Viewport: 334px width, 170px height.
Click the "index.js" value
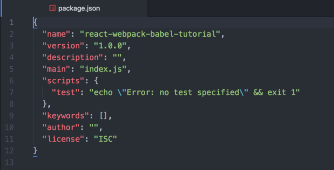pos(103,69)
